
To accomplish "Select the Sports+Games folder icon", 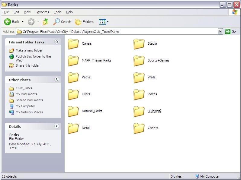I will pyautogui.click(x=139, y=61).
